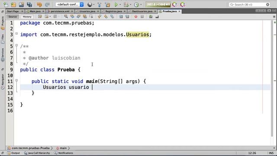
Task: Close the Main.java tab
Action: coord(43,11)
